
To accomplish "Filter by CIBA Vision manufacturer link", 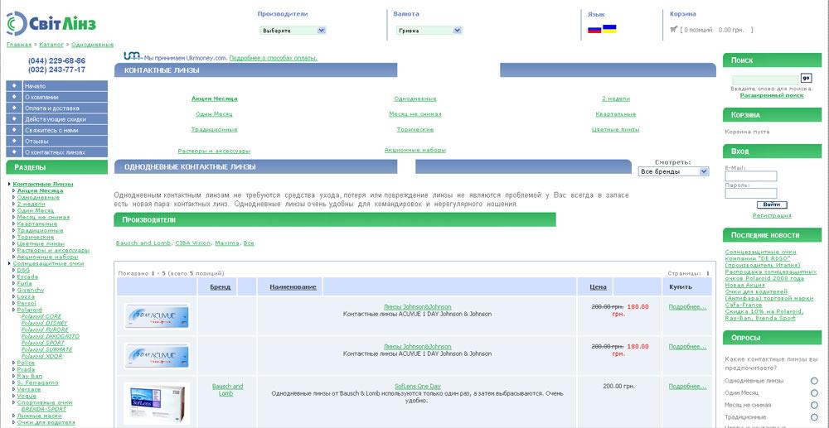I will [193, 243].
